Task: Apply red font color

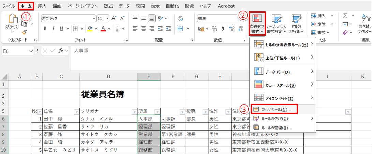Action: [103, 29]
